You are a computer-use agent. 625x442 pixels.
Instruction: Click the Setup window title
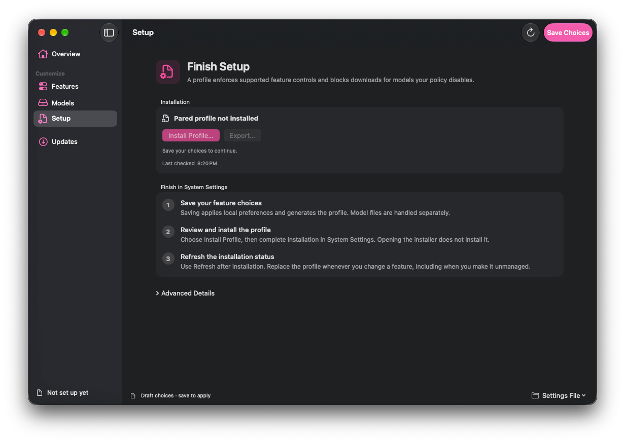pyautogui.click(x=143, y=32)
